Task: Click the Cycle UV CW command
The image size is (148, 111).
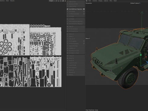Action: pyautogui.click(x=76, y=65)
